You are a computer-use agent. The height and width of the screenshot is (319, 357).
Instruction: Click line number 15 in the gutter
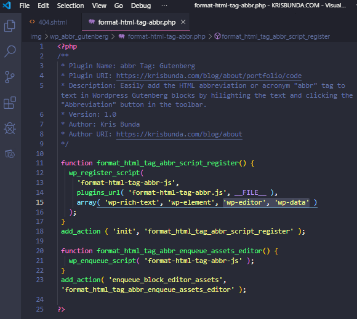[x=39, y=202]
